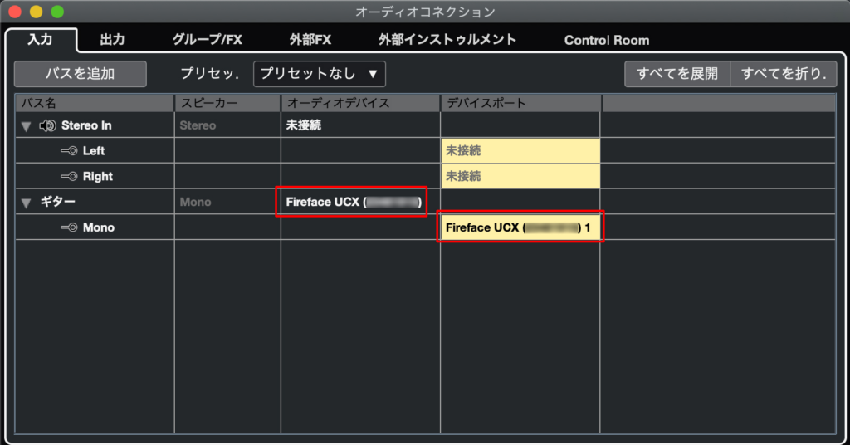Switch to the 出力 tab

tap(112, 39)
